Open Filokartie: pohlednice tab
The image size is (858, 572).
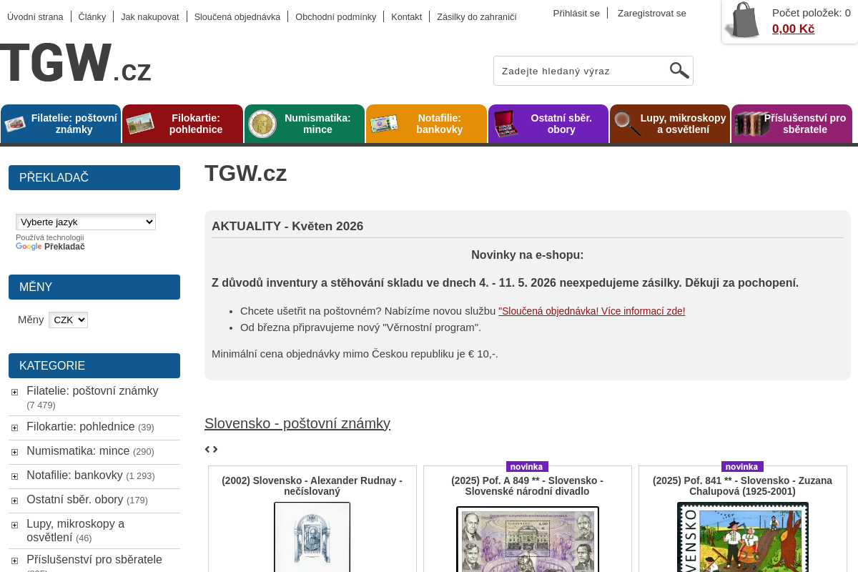click(182, 124)
